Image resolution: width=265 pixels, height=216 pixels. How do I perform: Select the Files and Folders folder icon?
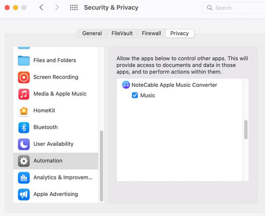tap(24, 60)
